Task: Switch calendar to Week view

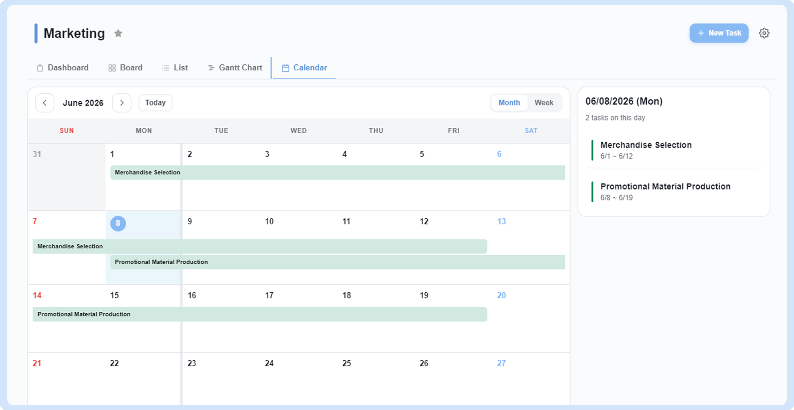Action: tap(544, 103)
